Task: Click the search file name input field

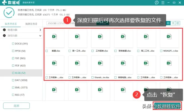Action: point(69,23)
